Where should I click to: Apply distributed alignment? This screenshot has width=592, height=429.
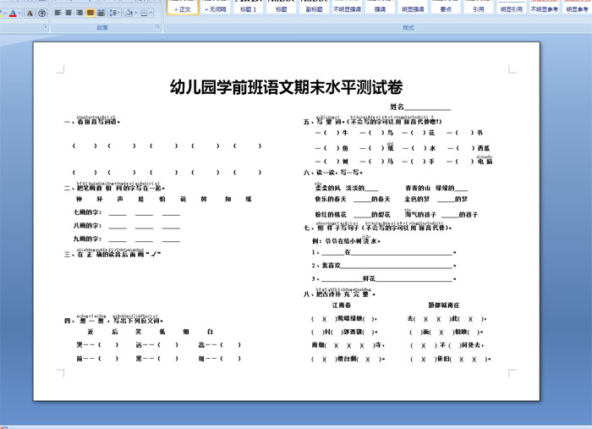click(x=101, y=13)
